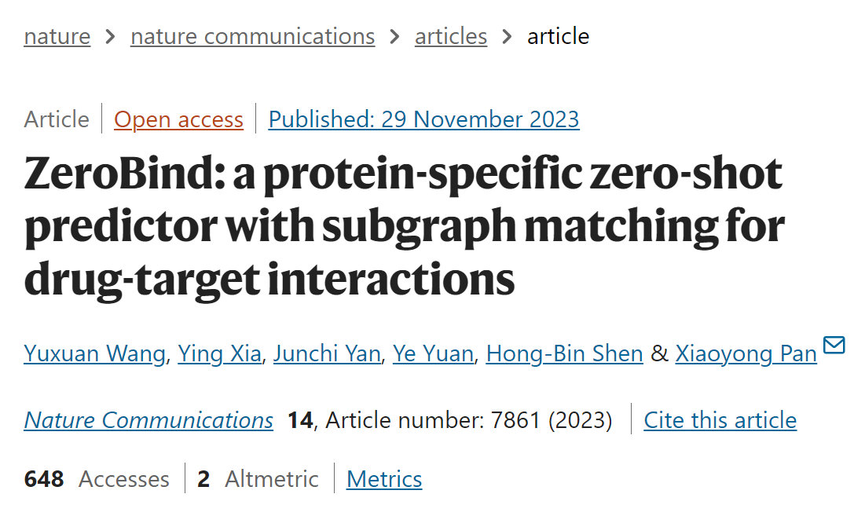Click the ZeroBind article title heading
865x505 pixels.
click(x=404, y=226)
